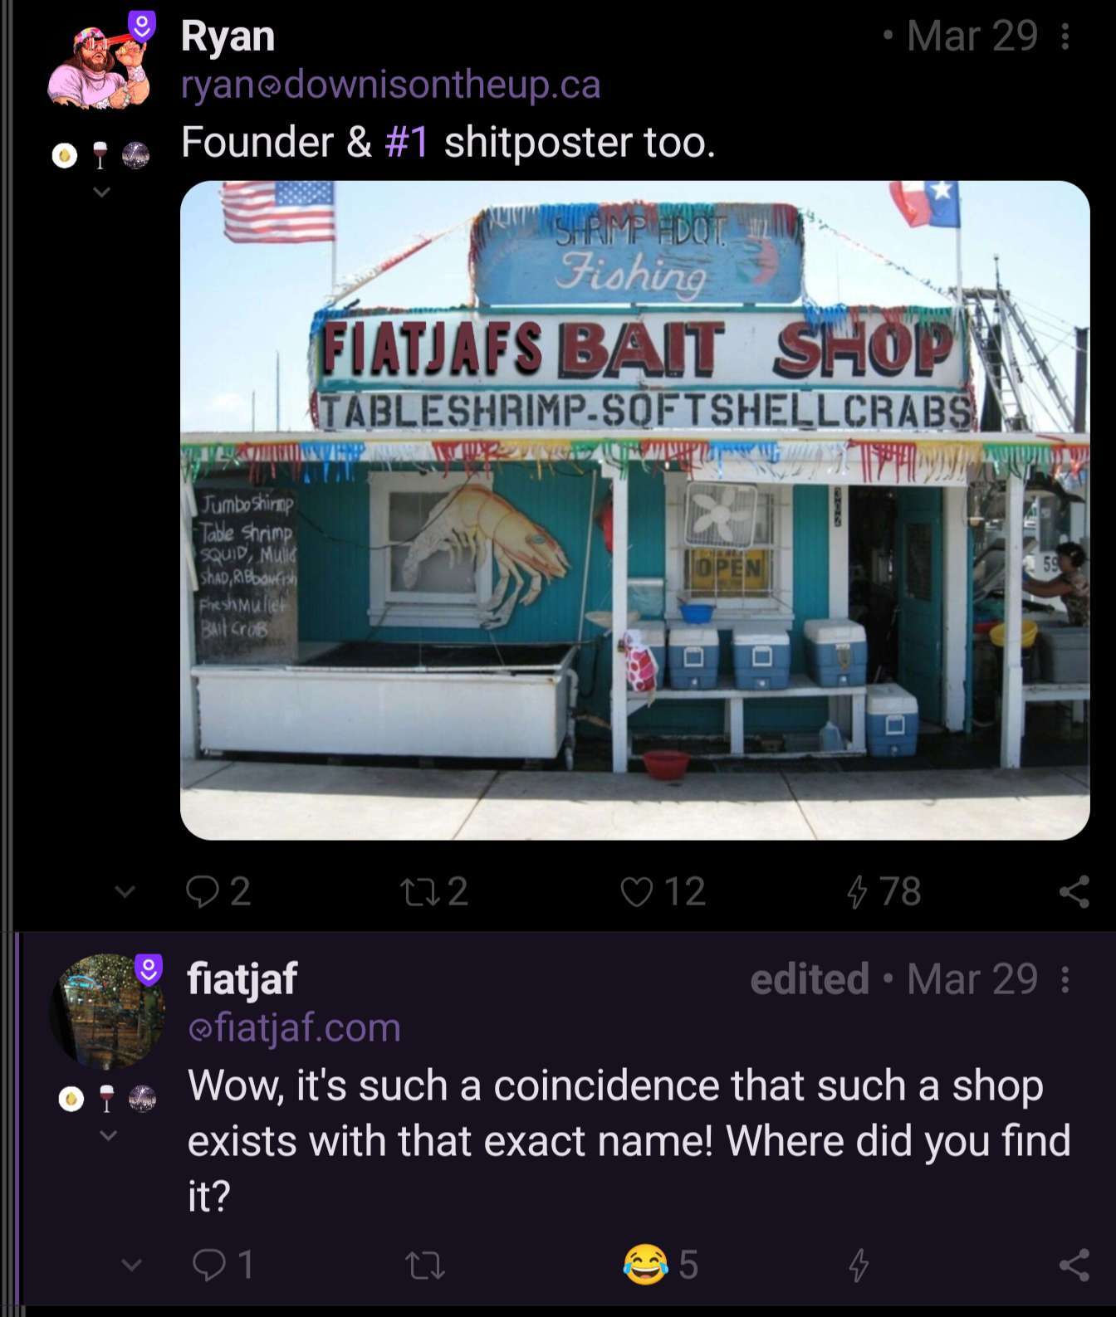This screenshot has height=1317, width=1116.
Task: Open fiatjaf's profile via username
Action: pos(242,978)
